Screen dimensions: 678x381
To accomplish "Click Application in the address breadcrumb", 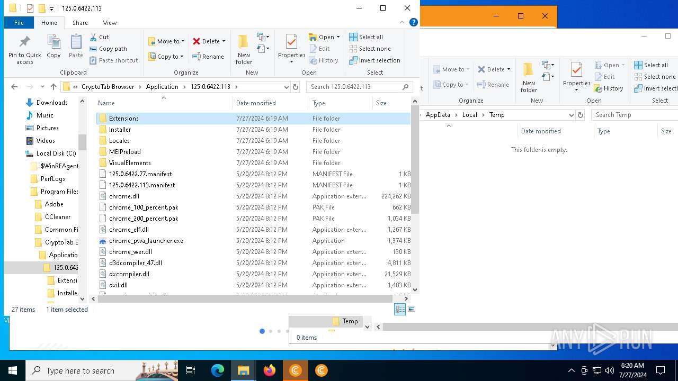I will [162, 87].
